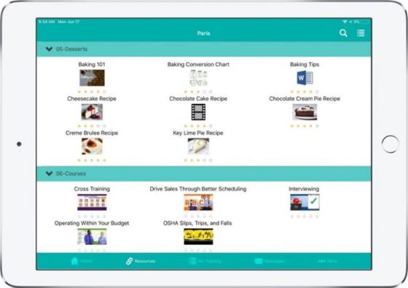This screenshot has height=288, width=408.
Task: Open the Cheesecake Recipe image
Action: tap(92, 112)
